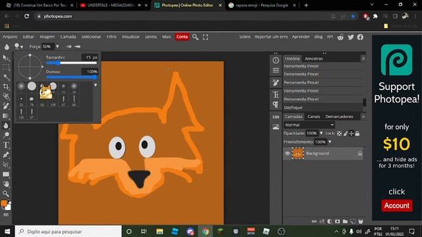Click the trash icon to delete the layer
The image size is (422, 237).
pyautogui.click(x=361, y=221)
